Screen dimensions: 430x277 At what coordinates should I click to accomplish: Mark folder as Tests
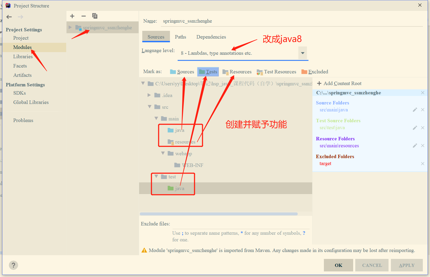(x=208, y=72)
